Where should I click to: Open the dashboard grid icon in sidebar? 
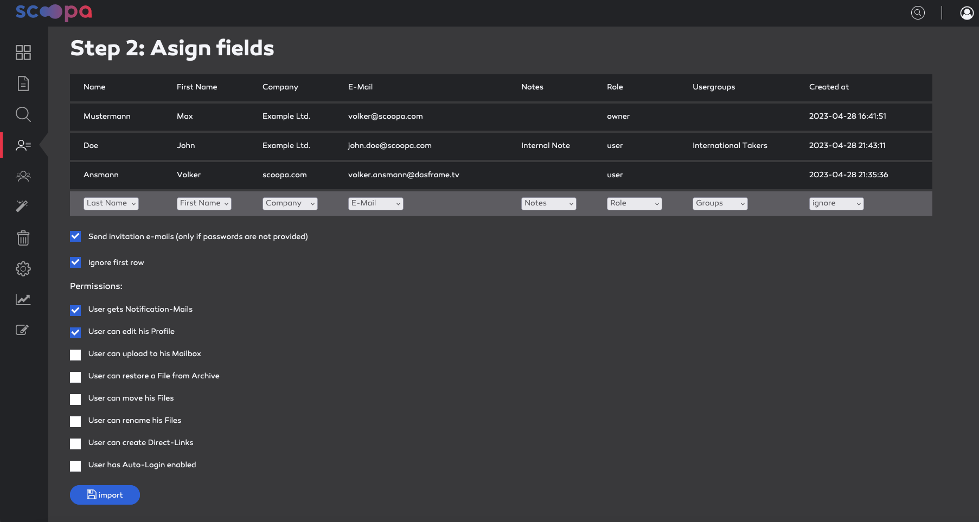tap(23, 53)
